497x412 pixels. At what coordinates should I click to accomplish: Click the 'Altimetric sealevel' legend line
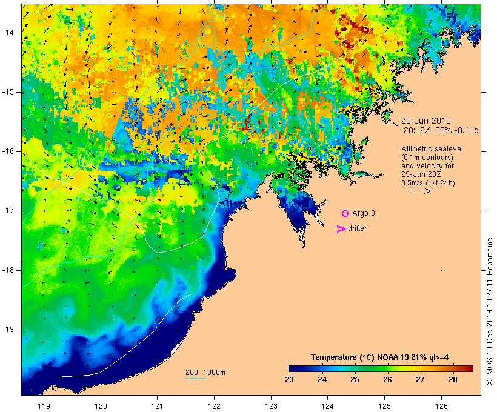pyautogui.click(x=432, y=149)
